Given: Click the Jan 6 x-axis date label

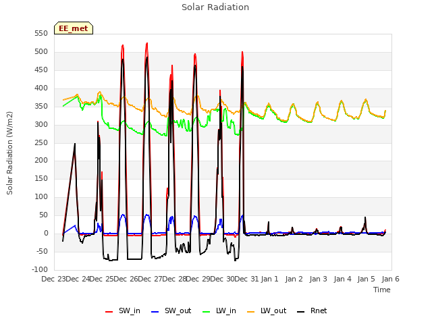Looking at the screenshot, I should (x=390, y=279).
